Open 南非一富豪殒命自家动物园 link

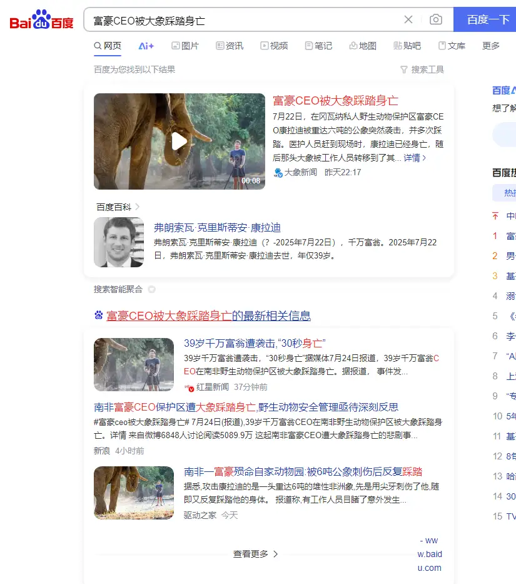[x=303, y=472]
